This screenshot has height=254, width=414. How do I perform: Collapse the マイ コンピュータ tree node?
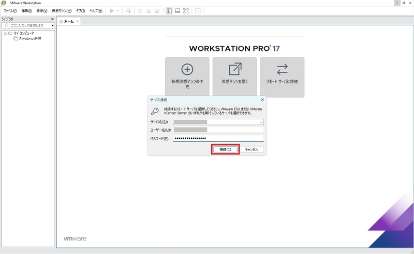pos(5,34)
